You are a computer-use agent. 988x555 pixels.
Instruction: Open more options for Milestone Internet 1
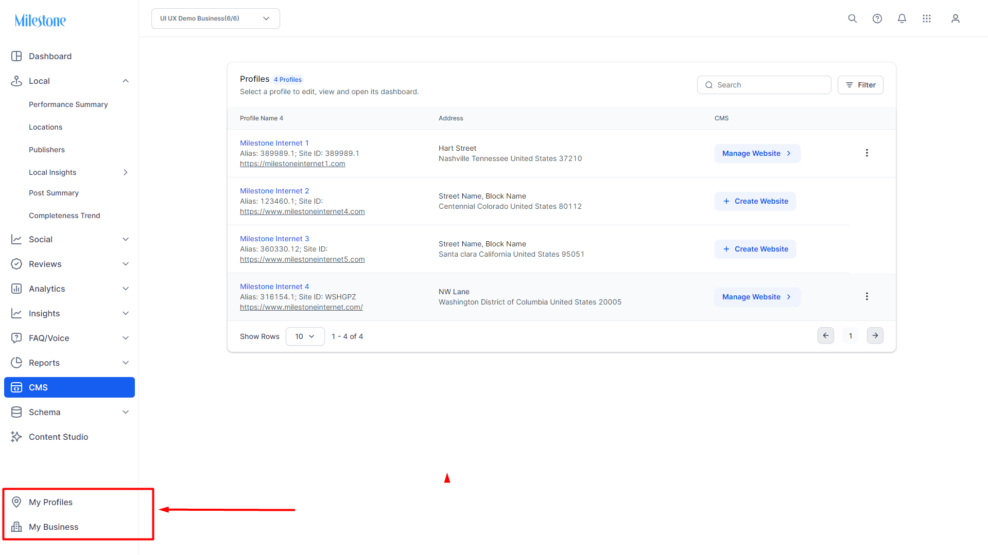point(867,153)
